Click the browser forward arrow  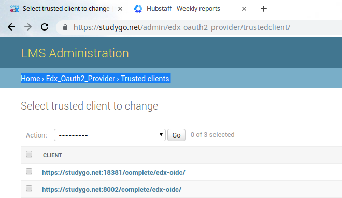tap(28, 27)
